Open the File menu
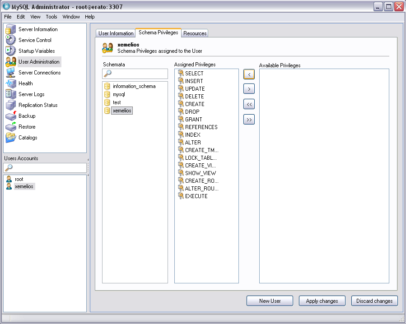 (x=8, y=17)
